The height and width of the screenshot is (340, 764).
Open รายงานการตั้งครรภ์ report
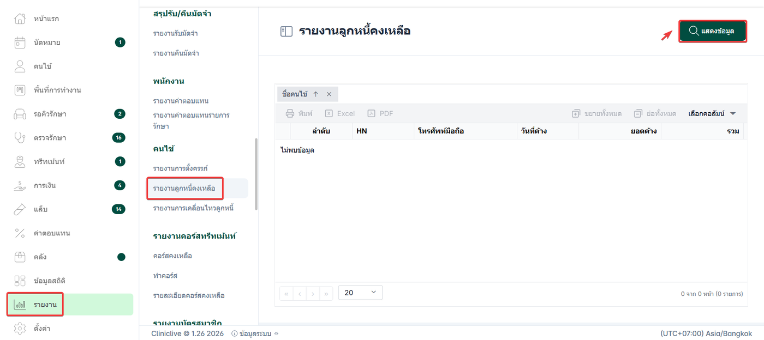[181, 168]
